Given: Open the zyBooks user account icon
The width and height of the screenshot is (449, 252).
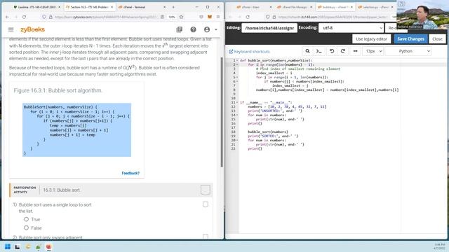Looking at the screenshot, I should [207, 29].
